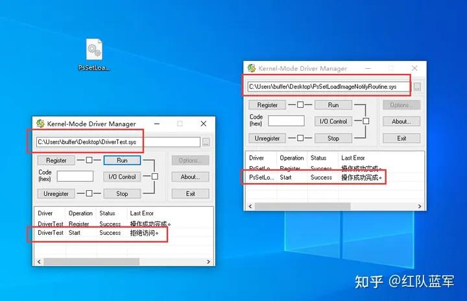Click Exit in the PsSetLoadImageNotifyRoutine window

(401, 138)
